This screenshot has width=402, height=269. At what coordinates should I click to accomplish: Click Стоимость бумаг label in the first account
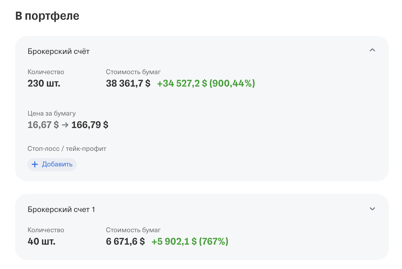tap(133, 72)
